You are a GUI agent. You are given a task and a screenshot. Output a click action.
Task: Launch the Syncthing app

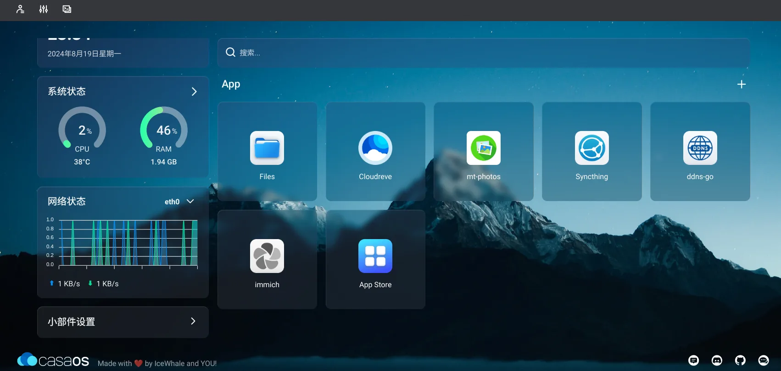[x=592, y=152]
